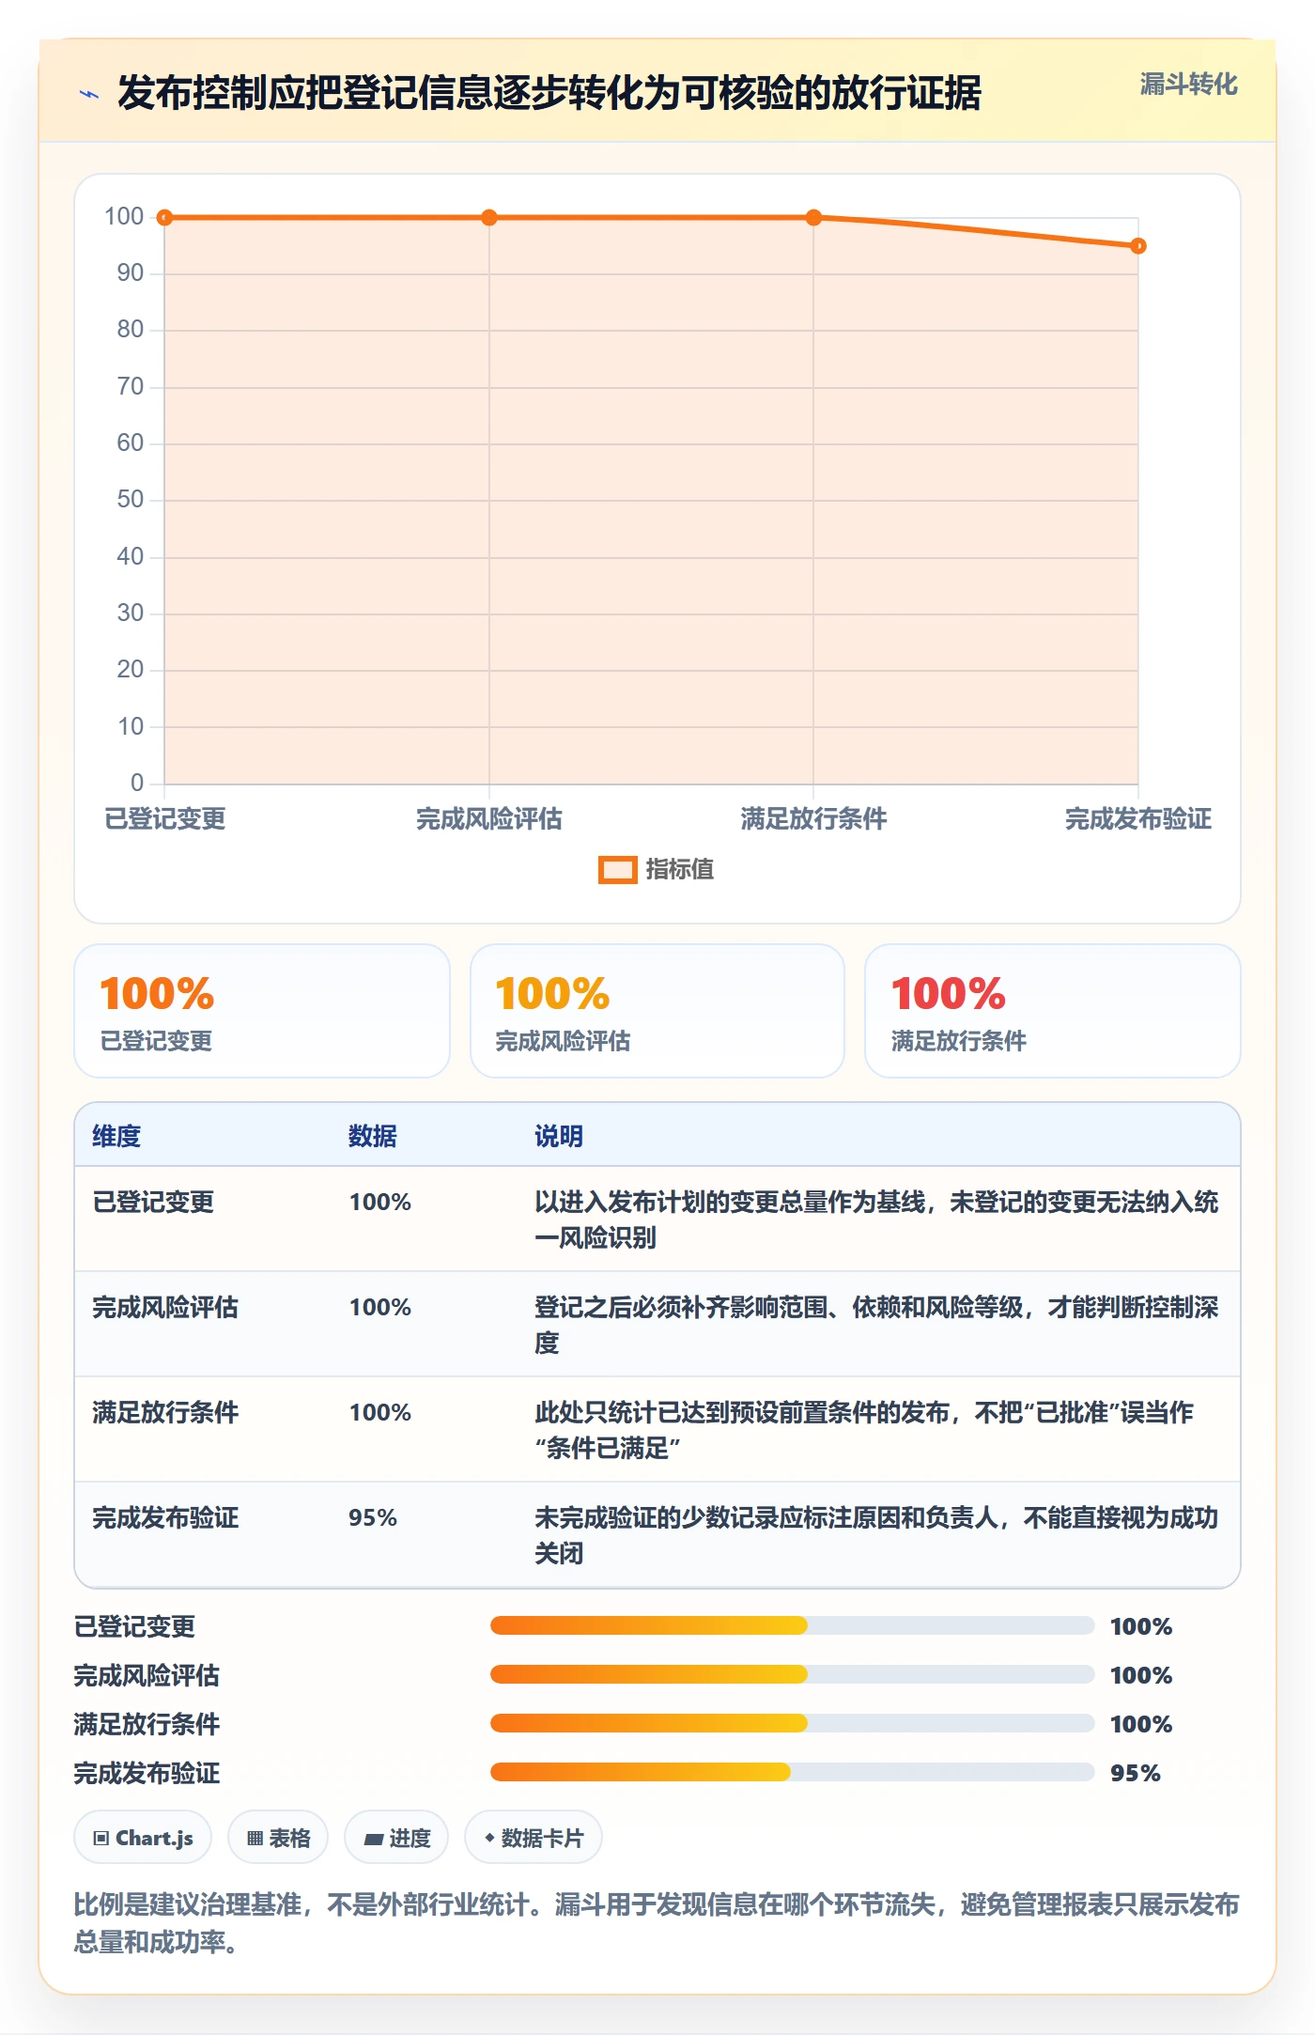The height and width of the screenshot is (2035, 1315).
Task: Select the 已登记变更 table row name
Action: click(153, 1202)
